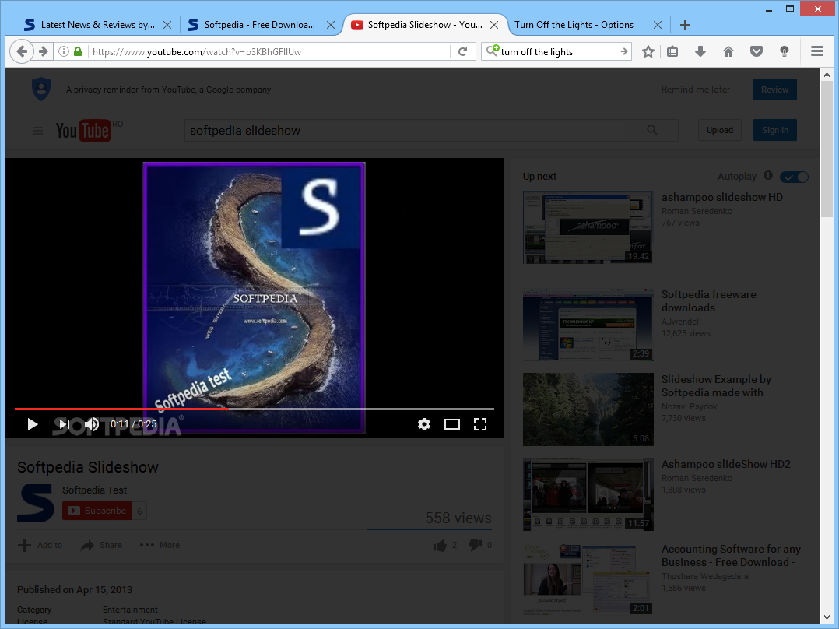Click the Softpedia Test channel avatar
The height and width of the screenshot is (629, 839).
pyautogui.click(x=36, y=502)
